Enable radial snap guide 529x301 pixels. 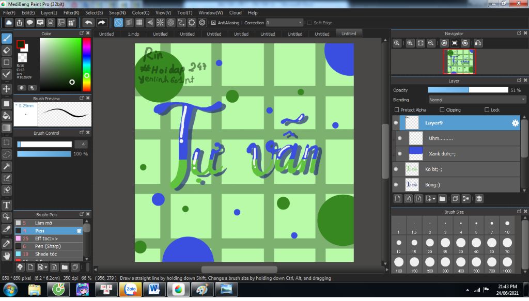160,23
